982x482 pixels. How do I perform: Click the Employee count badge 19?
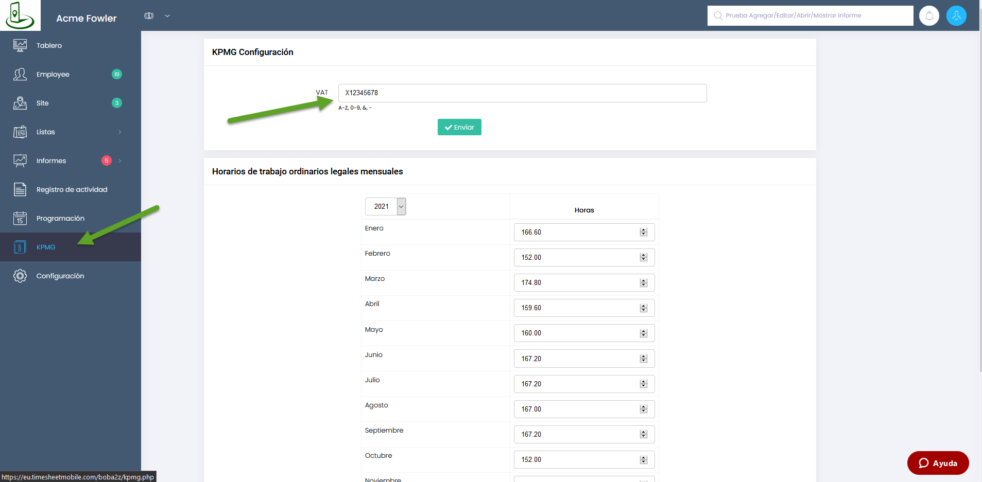(x=117, y=74)
